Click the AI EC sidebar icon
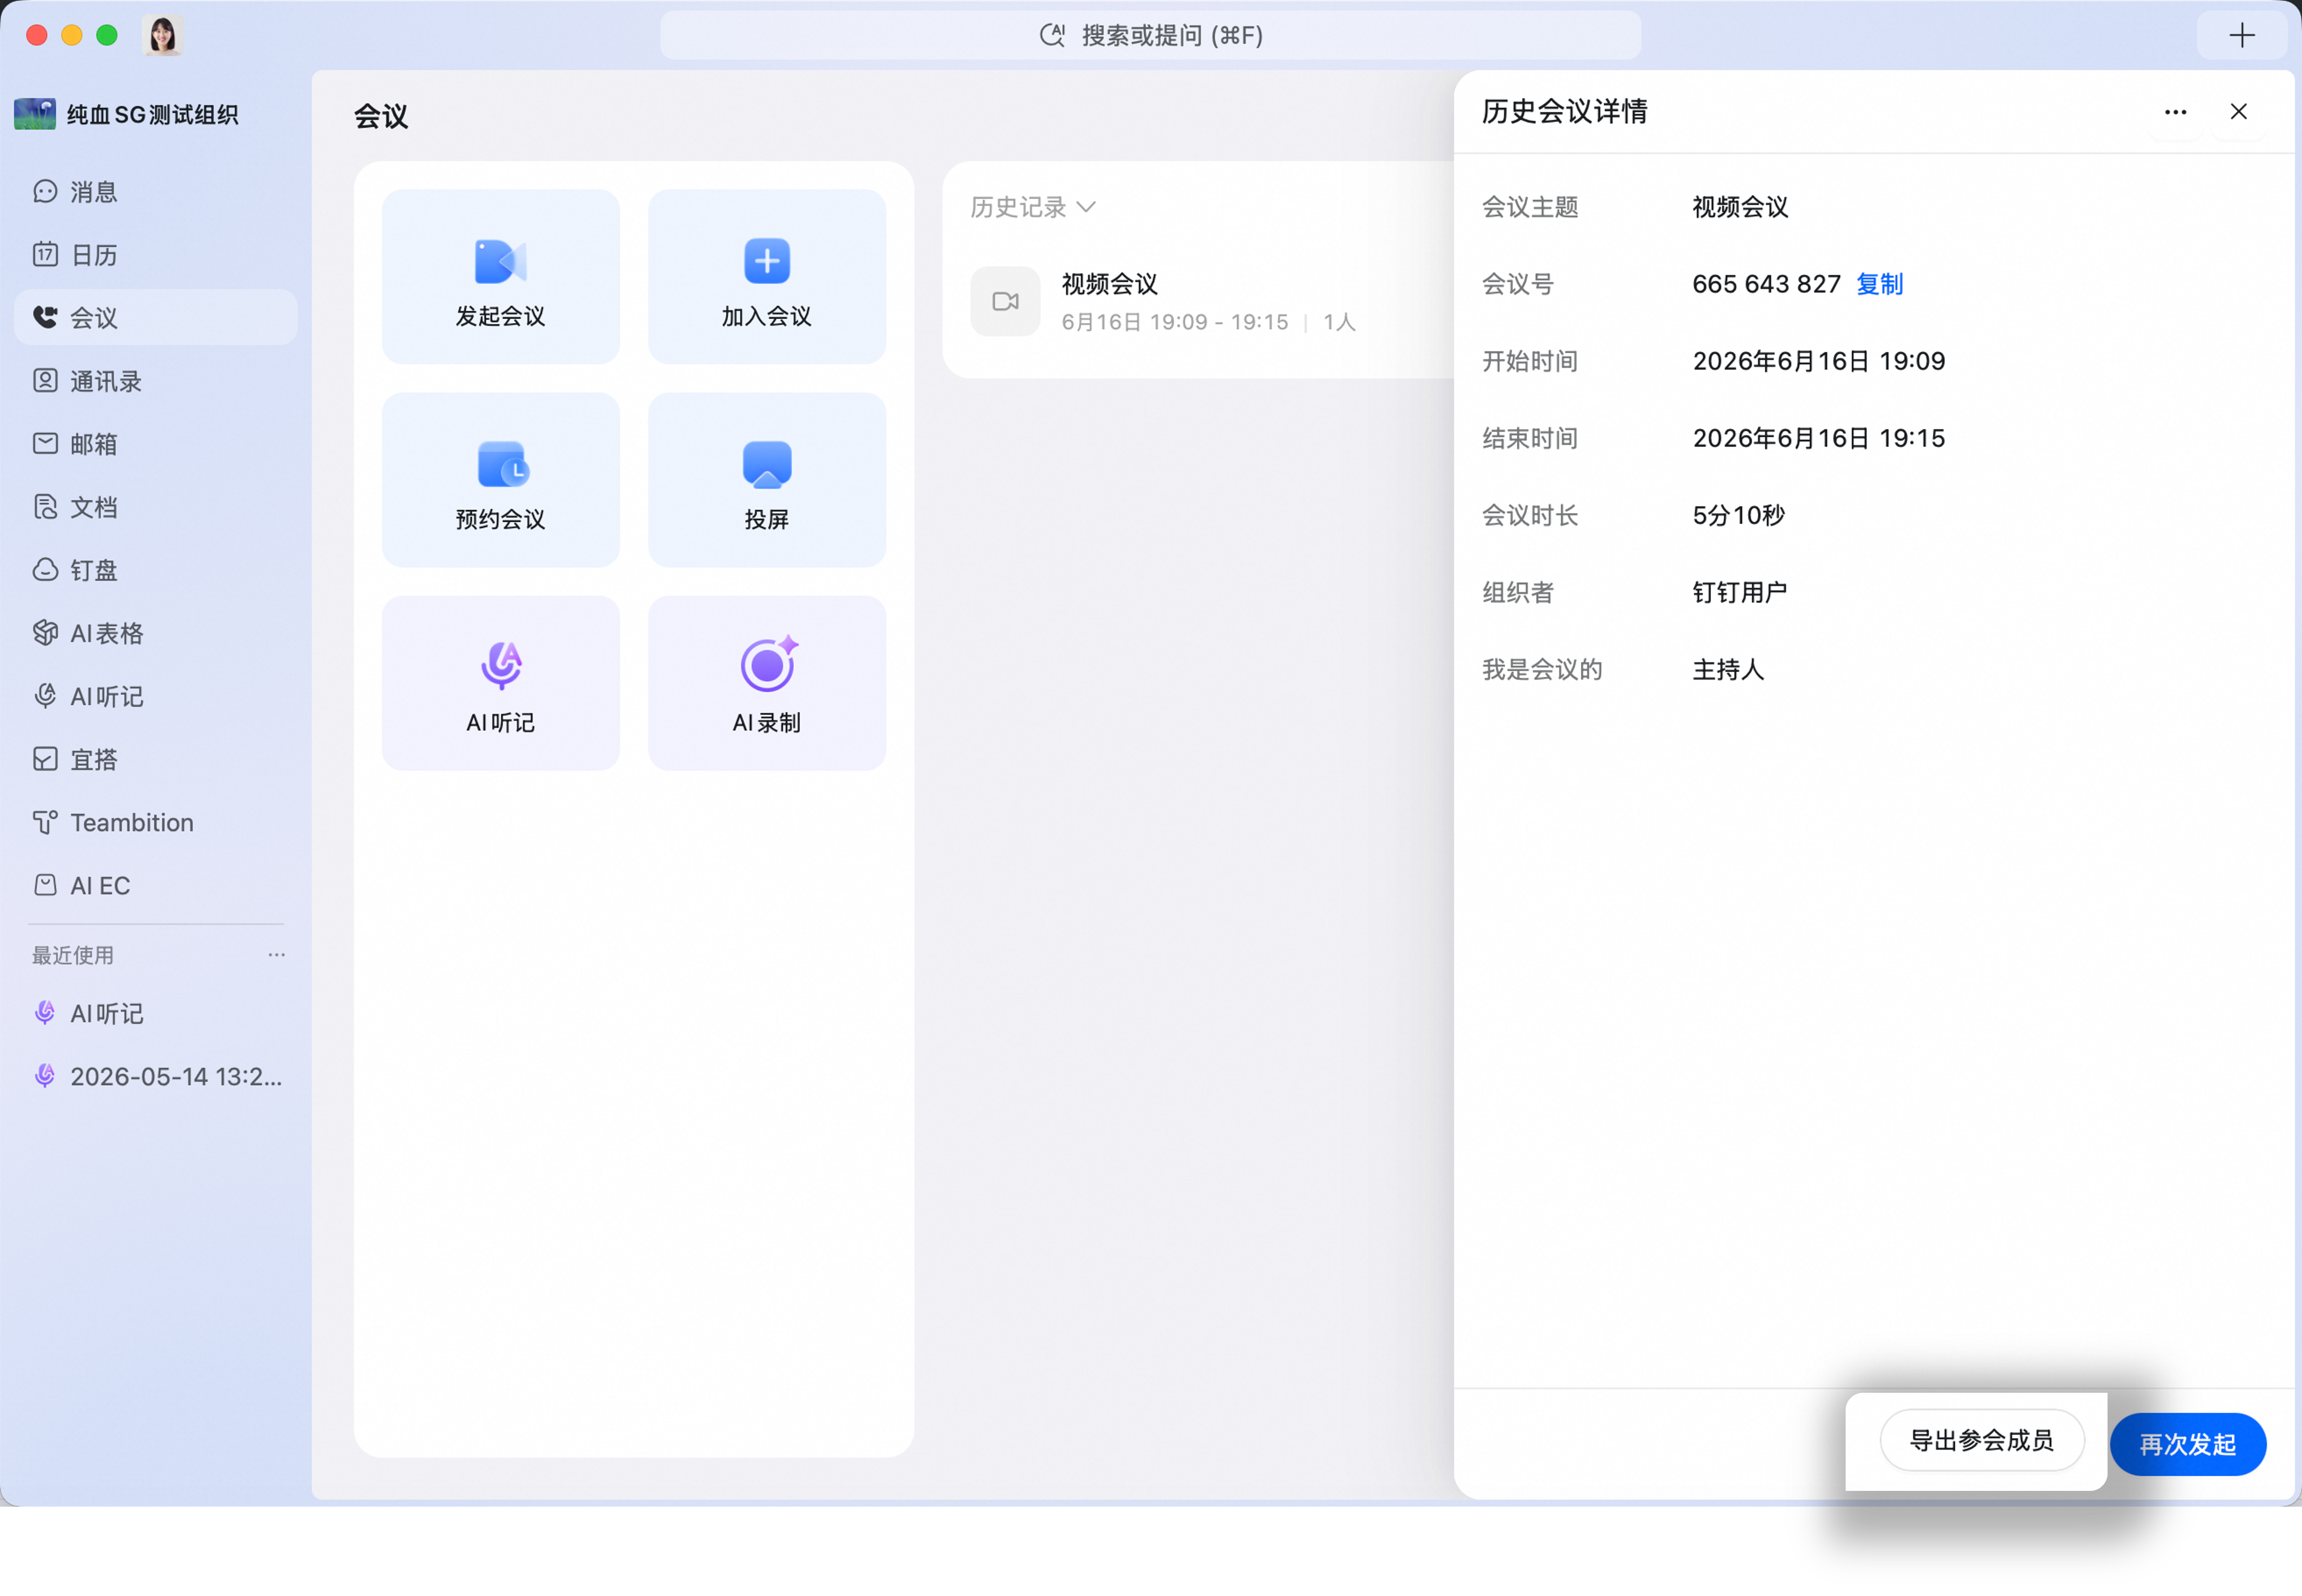 point(45,885)
